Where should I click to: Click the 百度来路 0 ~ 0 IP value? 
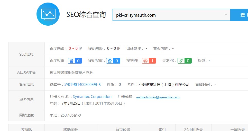(x=75, y=48)
